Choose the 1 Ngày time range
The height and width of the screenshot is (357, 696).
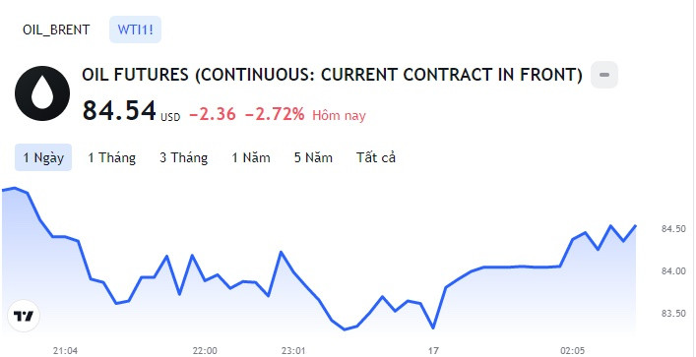(43, 157)
